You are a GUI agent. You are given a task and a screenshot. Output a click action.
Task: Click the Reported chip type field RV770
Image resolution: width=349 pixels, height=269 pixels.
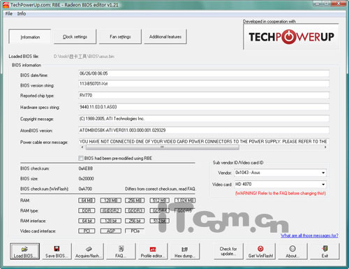(204, 96)
